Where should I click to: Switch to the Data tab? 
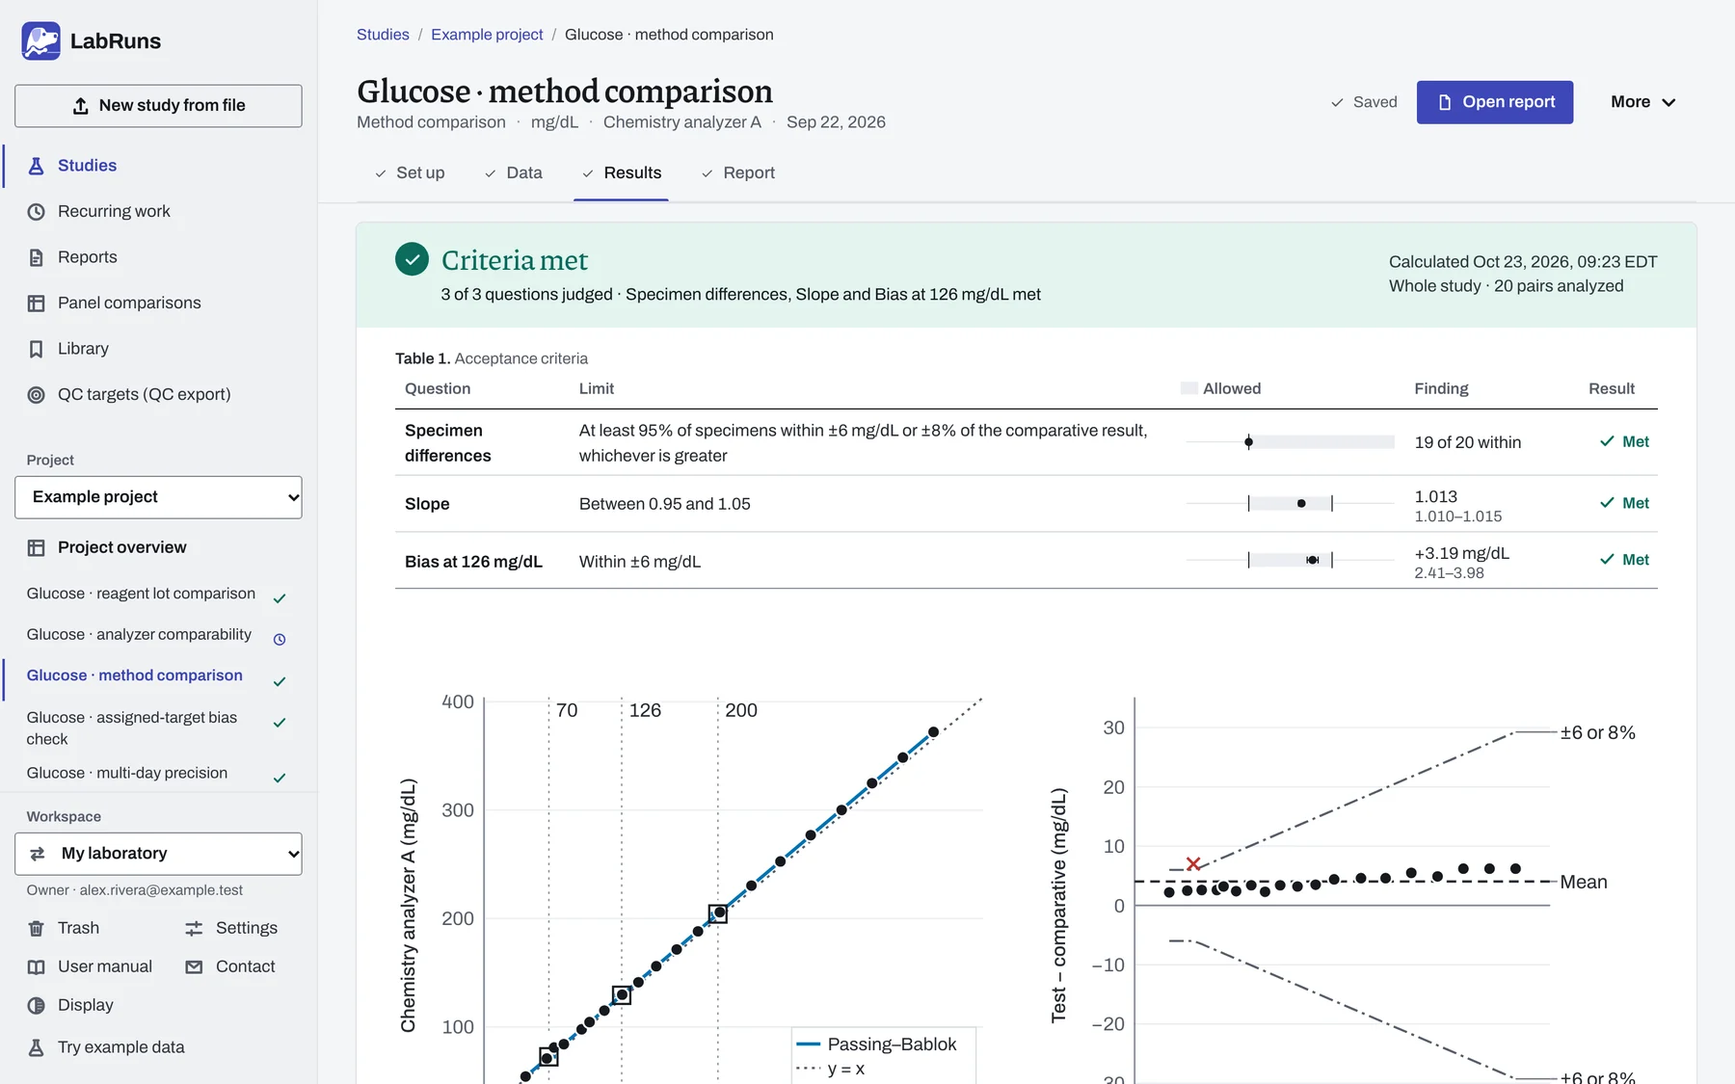pos(514,173)
